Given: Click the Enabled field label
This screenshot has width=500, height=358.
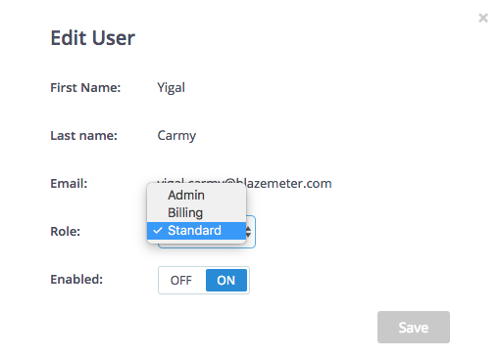Looking at the screenshot, I should click(x=76, y=280).
